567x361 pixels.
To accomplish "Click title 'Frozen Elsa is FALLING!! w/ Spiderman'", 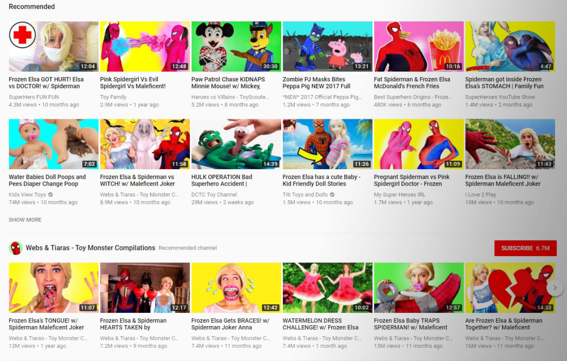I will click(x=503, y=180).
